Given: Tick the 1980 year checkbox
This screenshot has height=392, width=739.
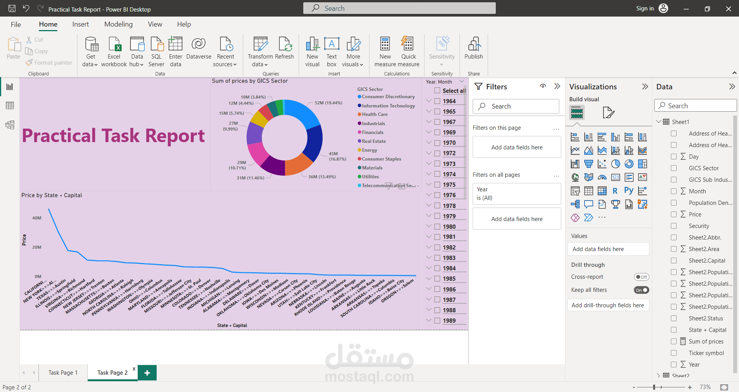Looking at the screenshot, I should click(437, 226).
